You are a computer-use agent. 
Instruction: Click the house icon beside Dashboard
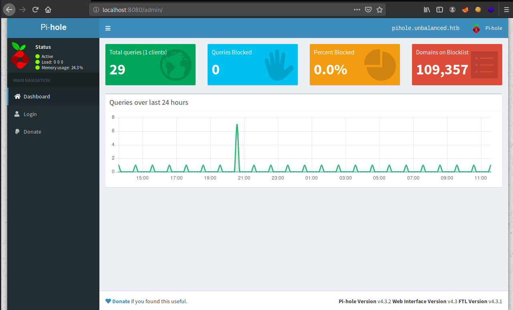[x=17, y=96]
